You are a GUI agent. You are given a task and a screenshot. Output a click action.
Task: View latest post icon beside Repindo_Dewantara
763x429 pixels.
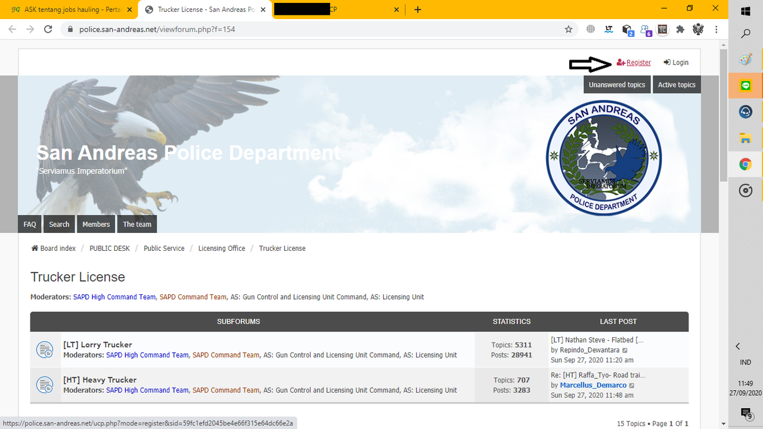click(625, 350)
